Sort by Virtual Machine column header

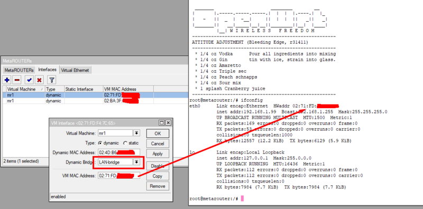click(25, 89)
